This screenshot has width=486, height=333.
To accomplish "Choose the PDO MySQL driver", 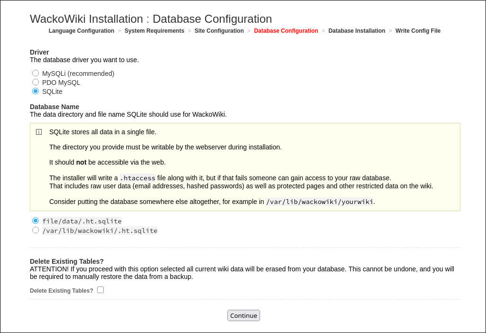I will (x=36, y=82).
